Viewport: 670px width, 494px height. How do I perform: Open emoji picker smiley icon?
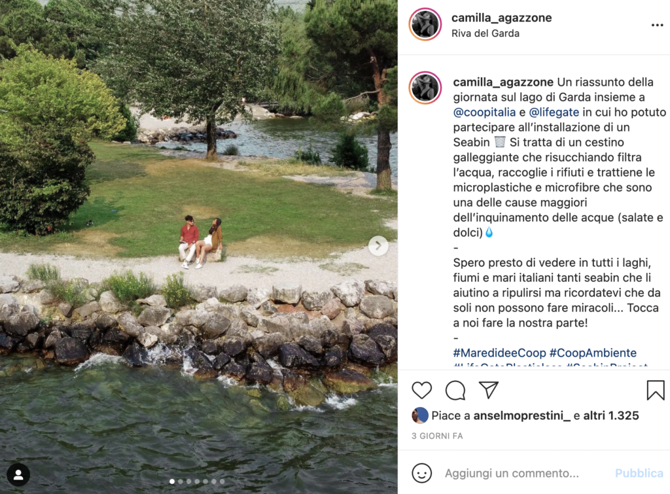click(x=422, y=474)
